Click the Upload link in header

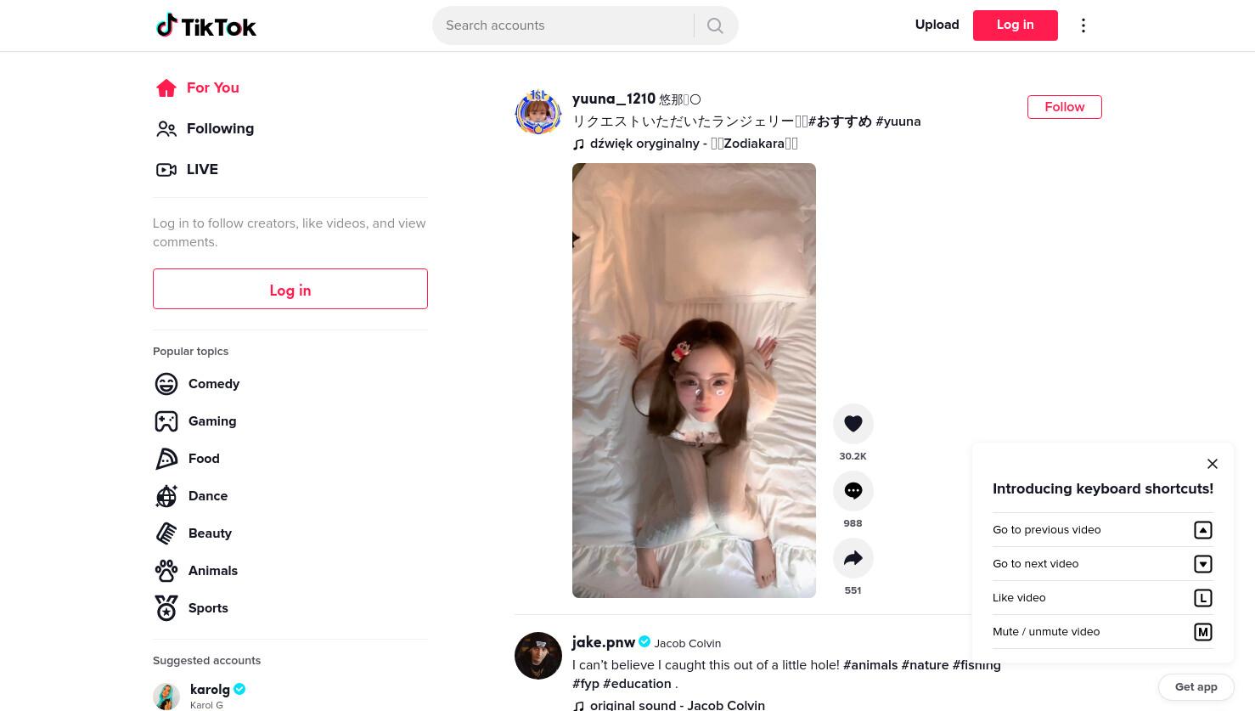(x=937, y=25)
